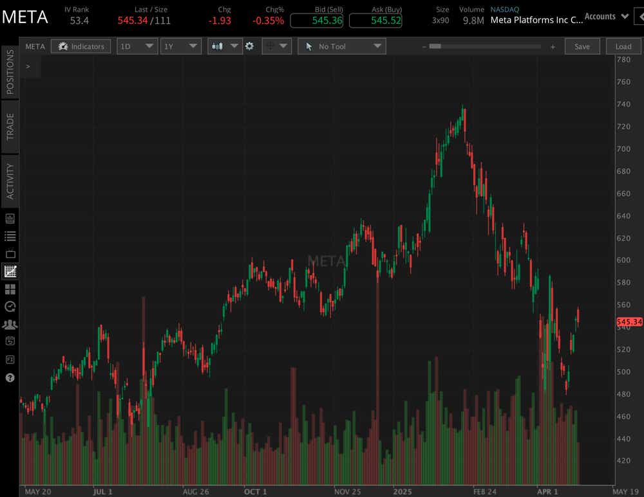This screenshot has width=644, height=497.
Task: Click the zoom in plus button
Action: point(553,47)
